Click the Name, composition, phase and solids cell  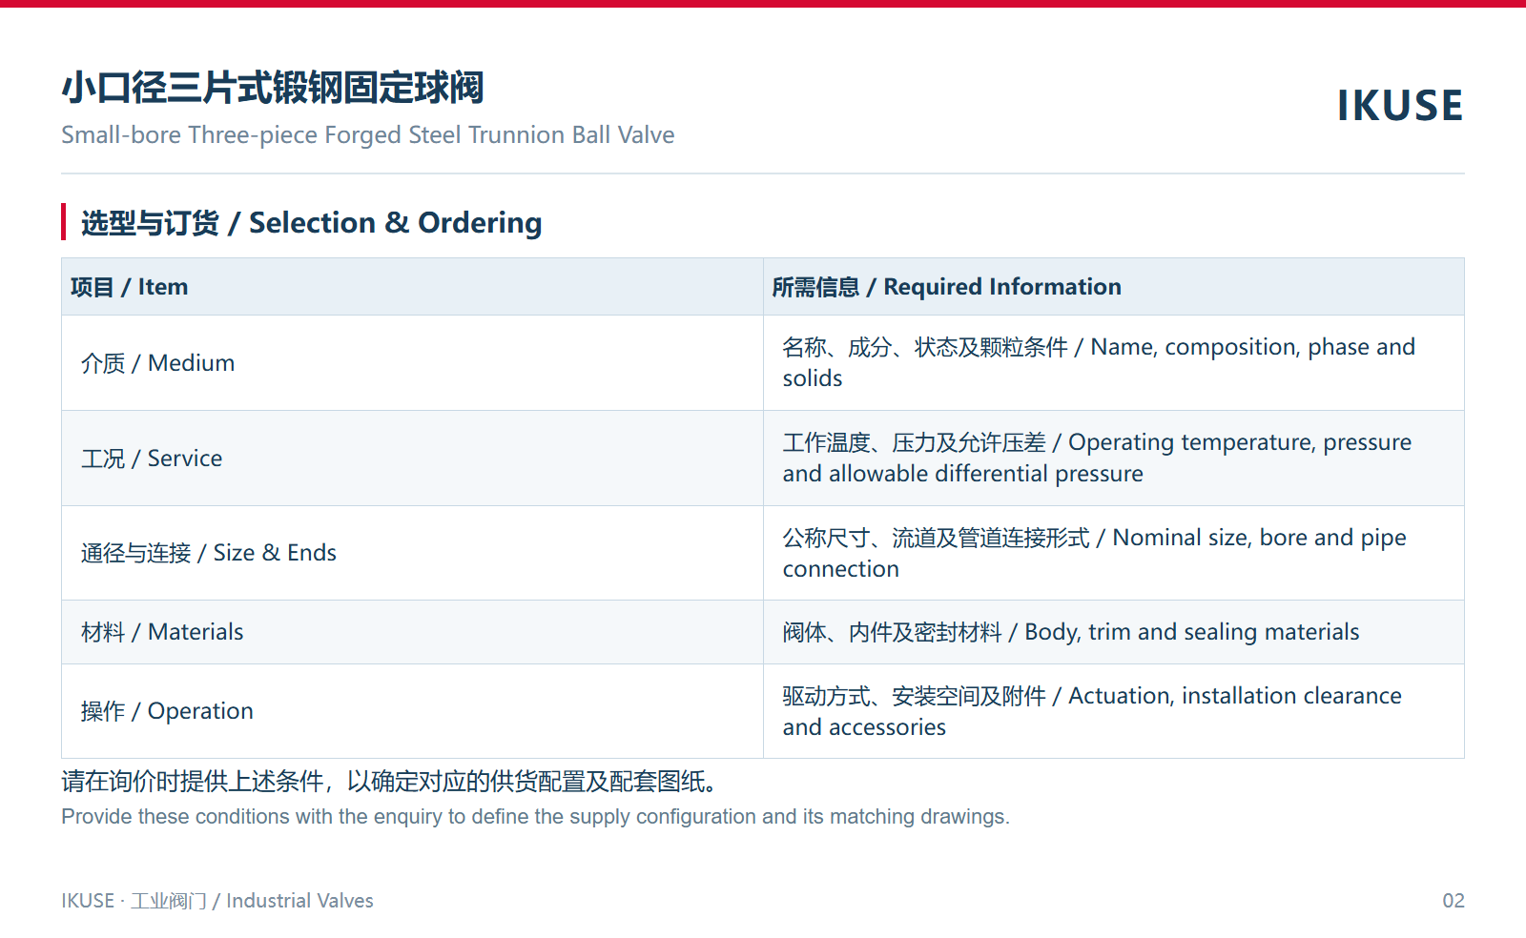point(1114,363)
